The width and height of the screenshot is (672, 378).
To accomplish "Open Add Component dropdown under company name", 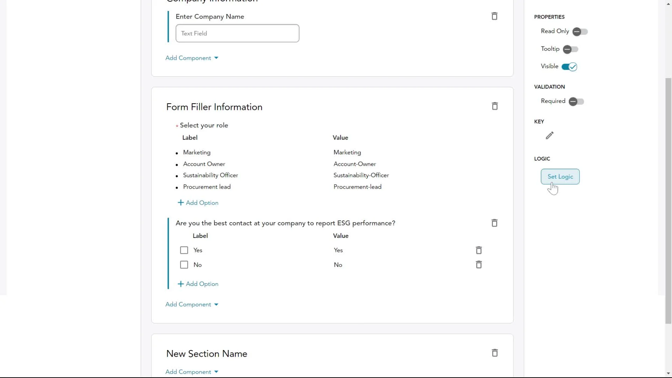I will (191, 58).
